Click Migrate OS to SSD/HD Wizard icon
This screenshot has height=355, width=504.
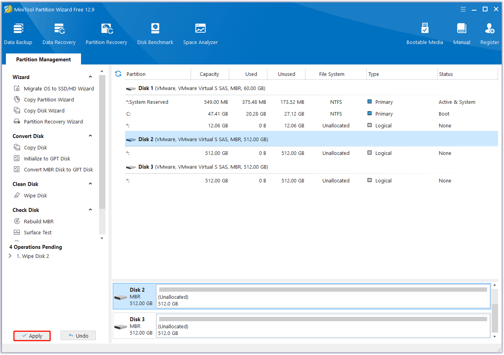point(17,88)
